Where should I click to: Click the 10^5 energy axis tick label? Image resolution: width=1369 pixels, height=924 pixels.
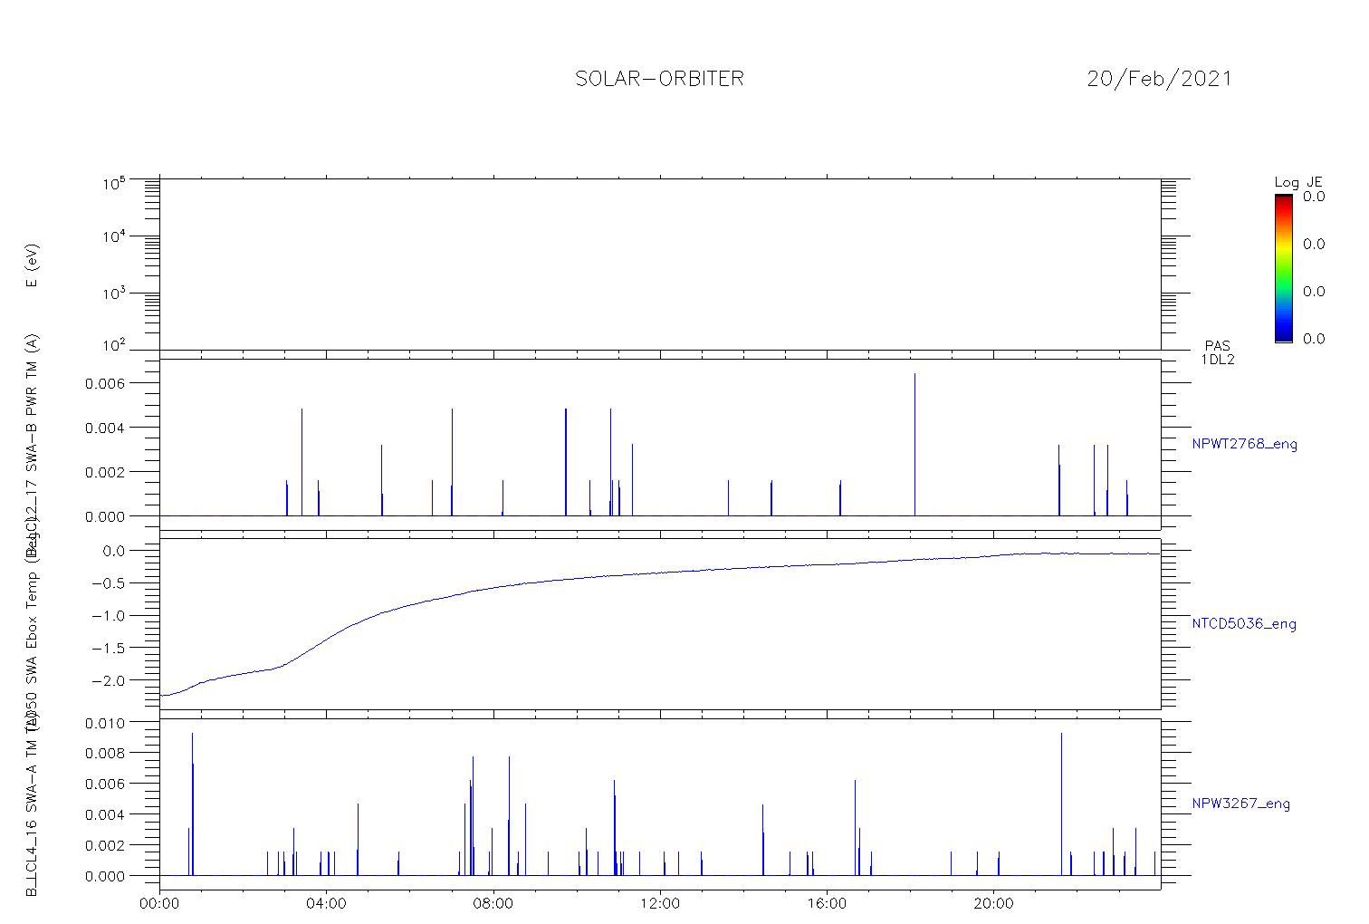pos(113,182)
